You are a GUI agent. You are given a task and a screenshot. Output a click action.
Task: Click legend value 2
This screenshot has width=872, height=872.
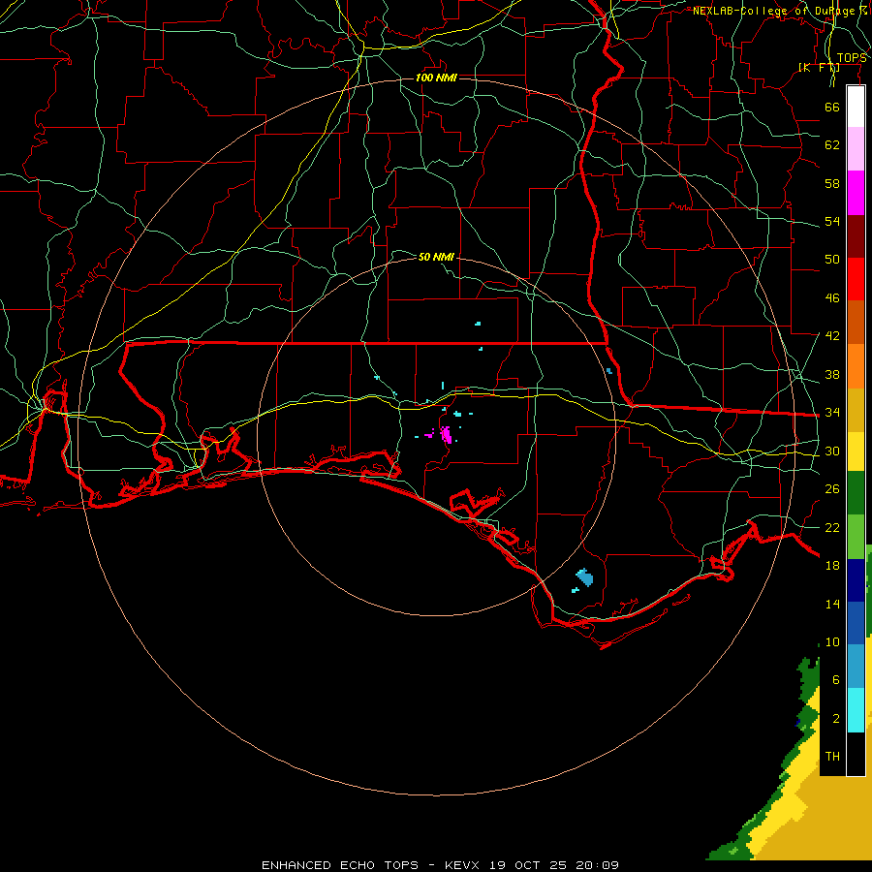click(x=835, y=719)
